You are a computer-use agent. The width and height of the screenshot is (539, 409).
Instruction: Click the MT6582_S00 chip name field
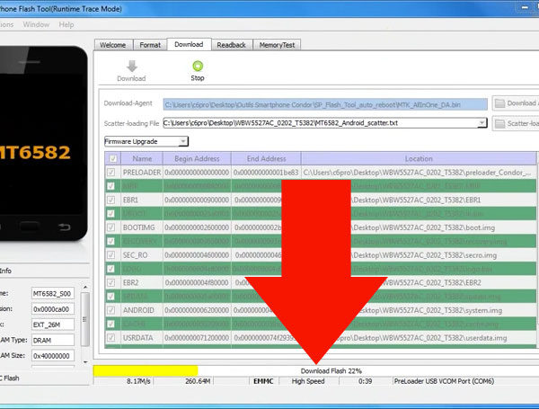[x=53, y=294]
